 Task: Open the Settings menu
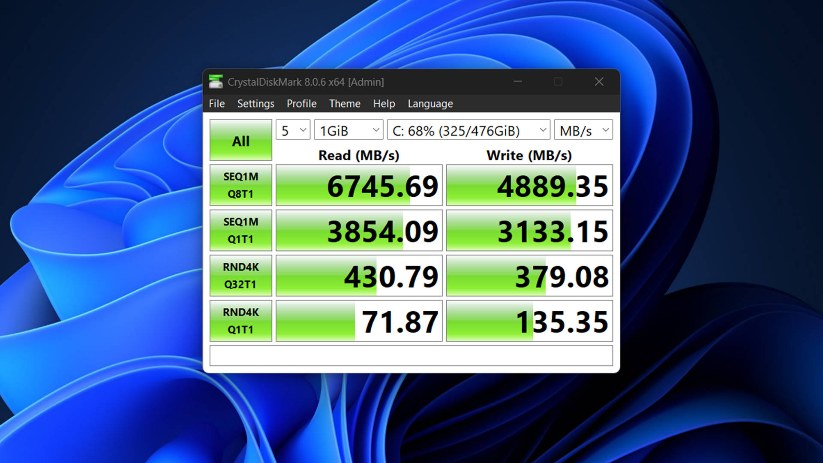[x=256, y=104]
